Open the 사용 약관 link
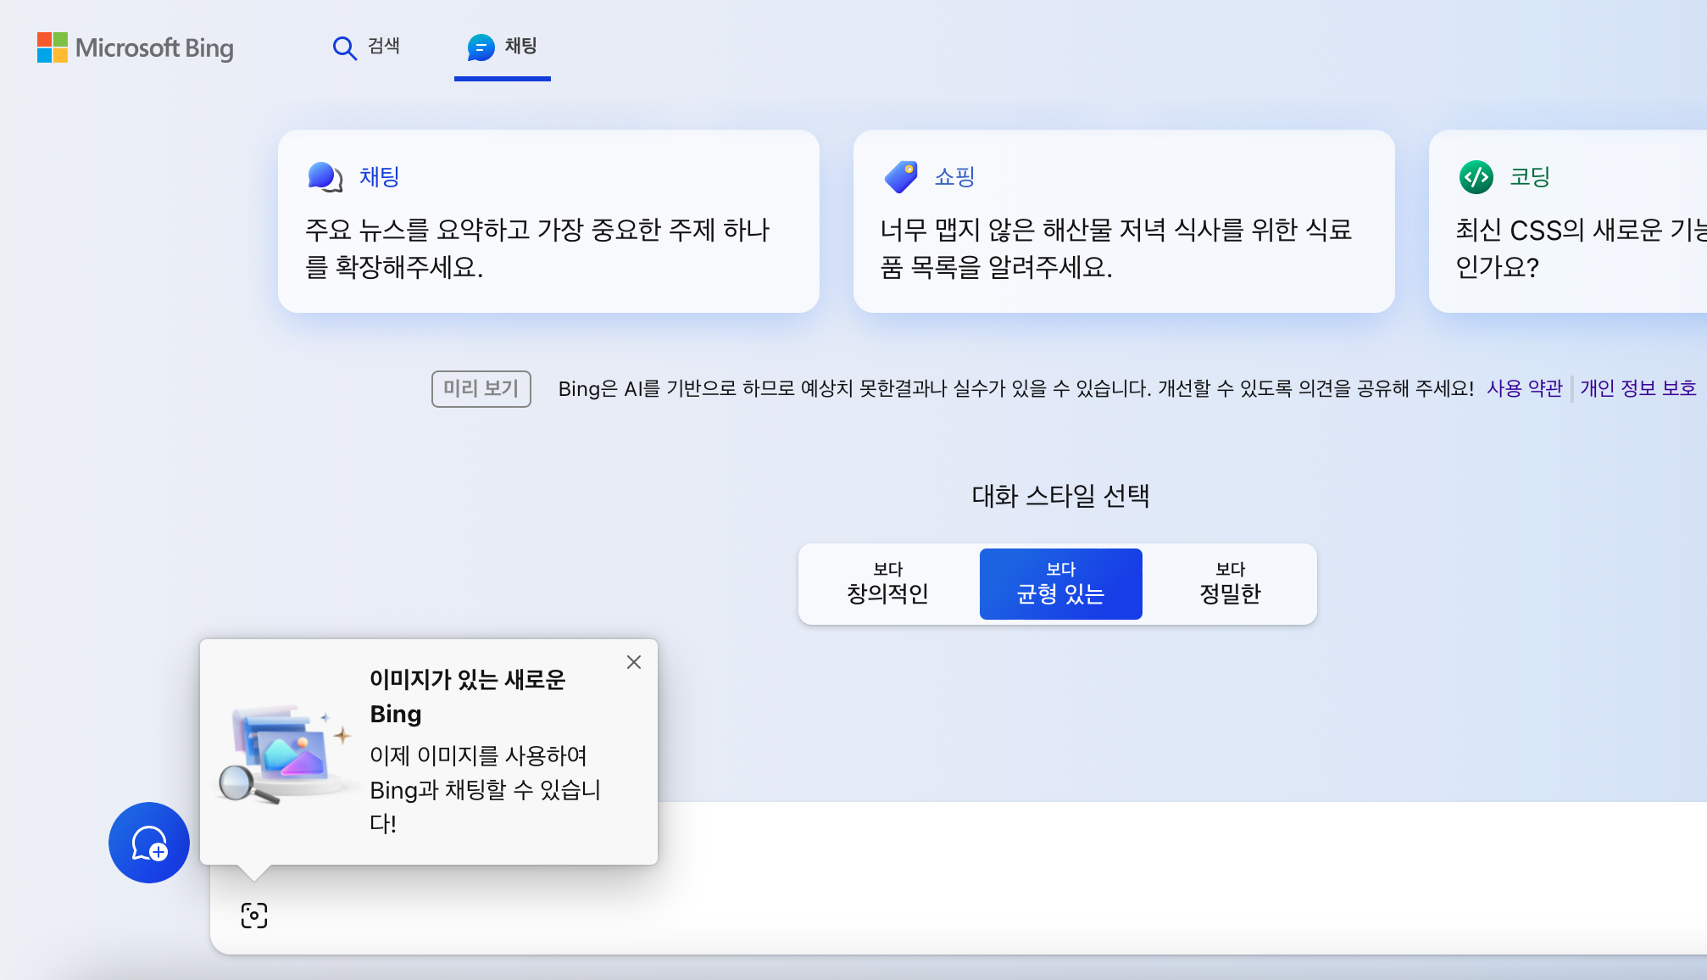The width and height of the screenshot is (1707, 980). click(1524, 388)
